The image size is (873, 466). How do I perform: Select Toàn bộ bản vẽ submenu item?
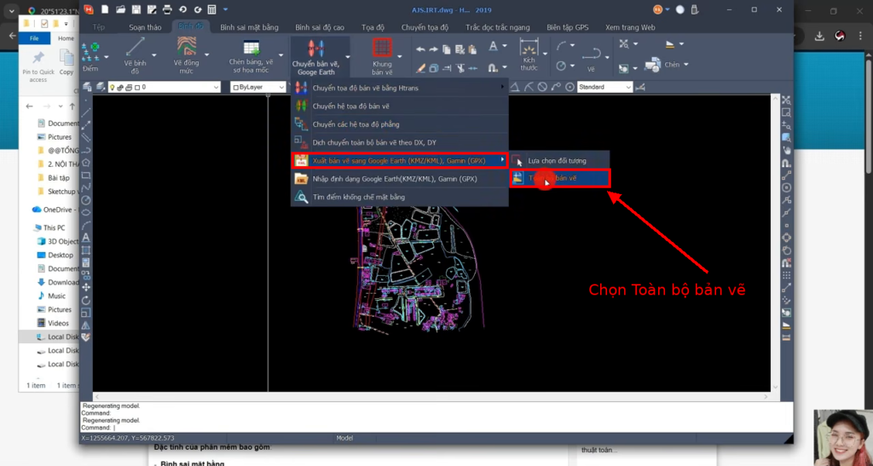[559, 178]
